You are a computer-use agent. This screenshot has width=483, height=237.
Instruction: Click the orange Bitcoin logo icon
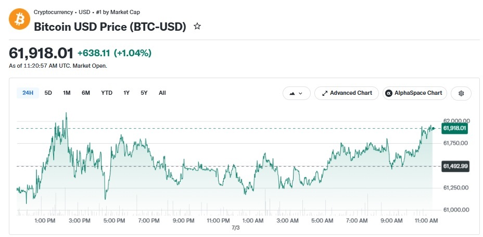click(x=19, y=19)
